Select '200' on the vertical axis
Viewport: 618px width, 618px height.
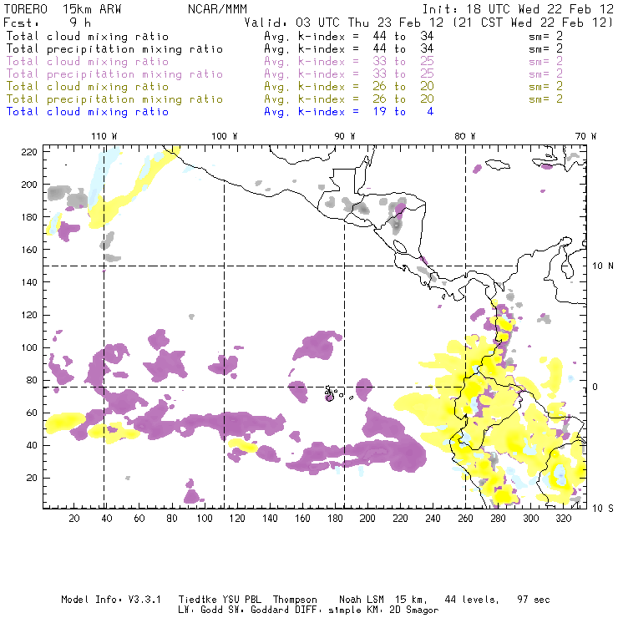pyautogui.click(x=29, y=185)
